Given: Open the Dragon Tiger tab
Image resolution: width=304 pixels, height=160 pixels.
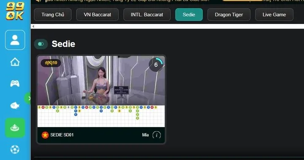Looking at the screenshot, I should (229, 14).
